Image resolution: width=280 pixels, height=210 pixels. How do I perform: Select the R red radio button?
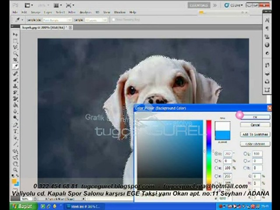(x=216, y=176)
